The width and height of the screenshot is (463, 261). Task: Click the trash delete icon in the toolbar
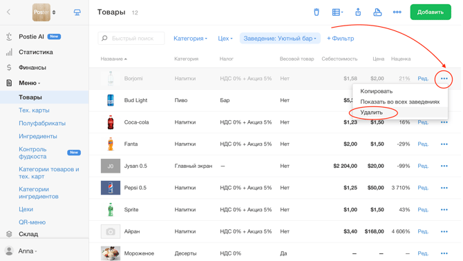(316, 12)
